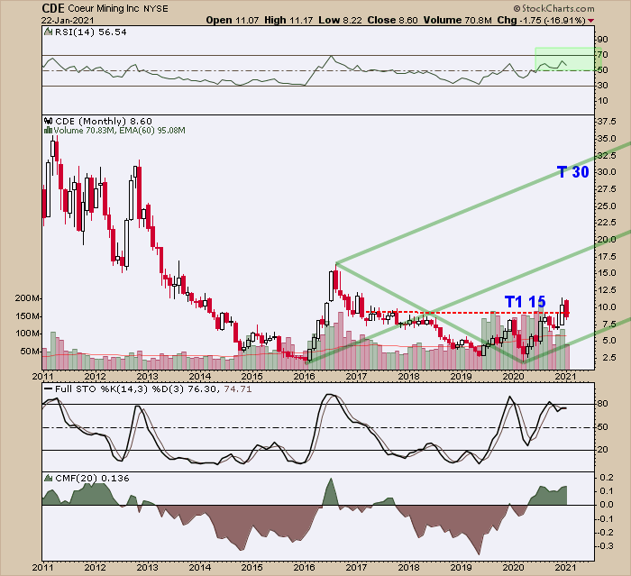Click the CDE (Monthly) 8.60 label
Screen dimensions: 631x576
104,121
